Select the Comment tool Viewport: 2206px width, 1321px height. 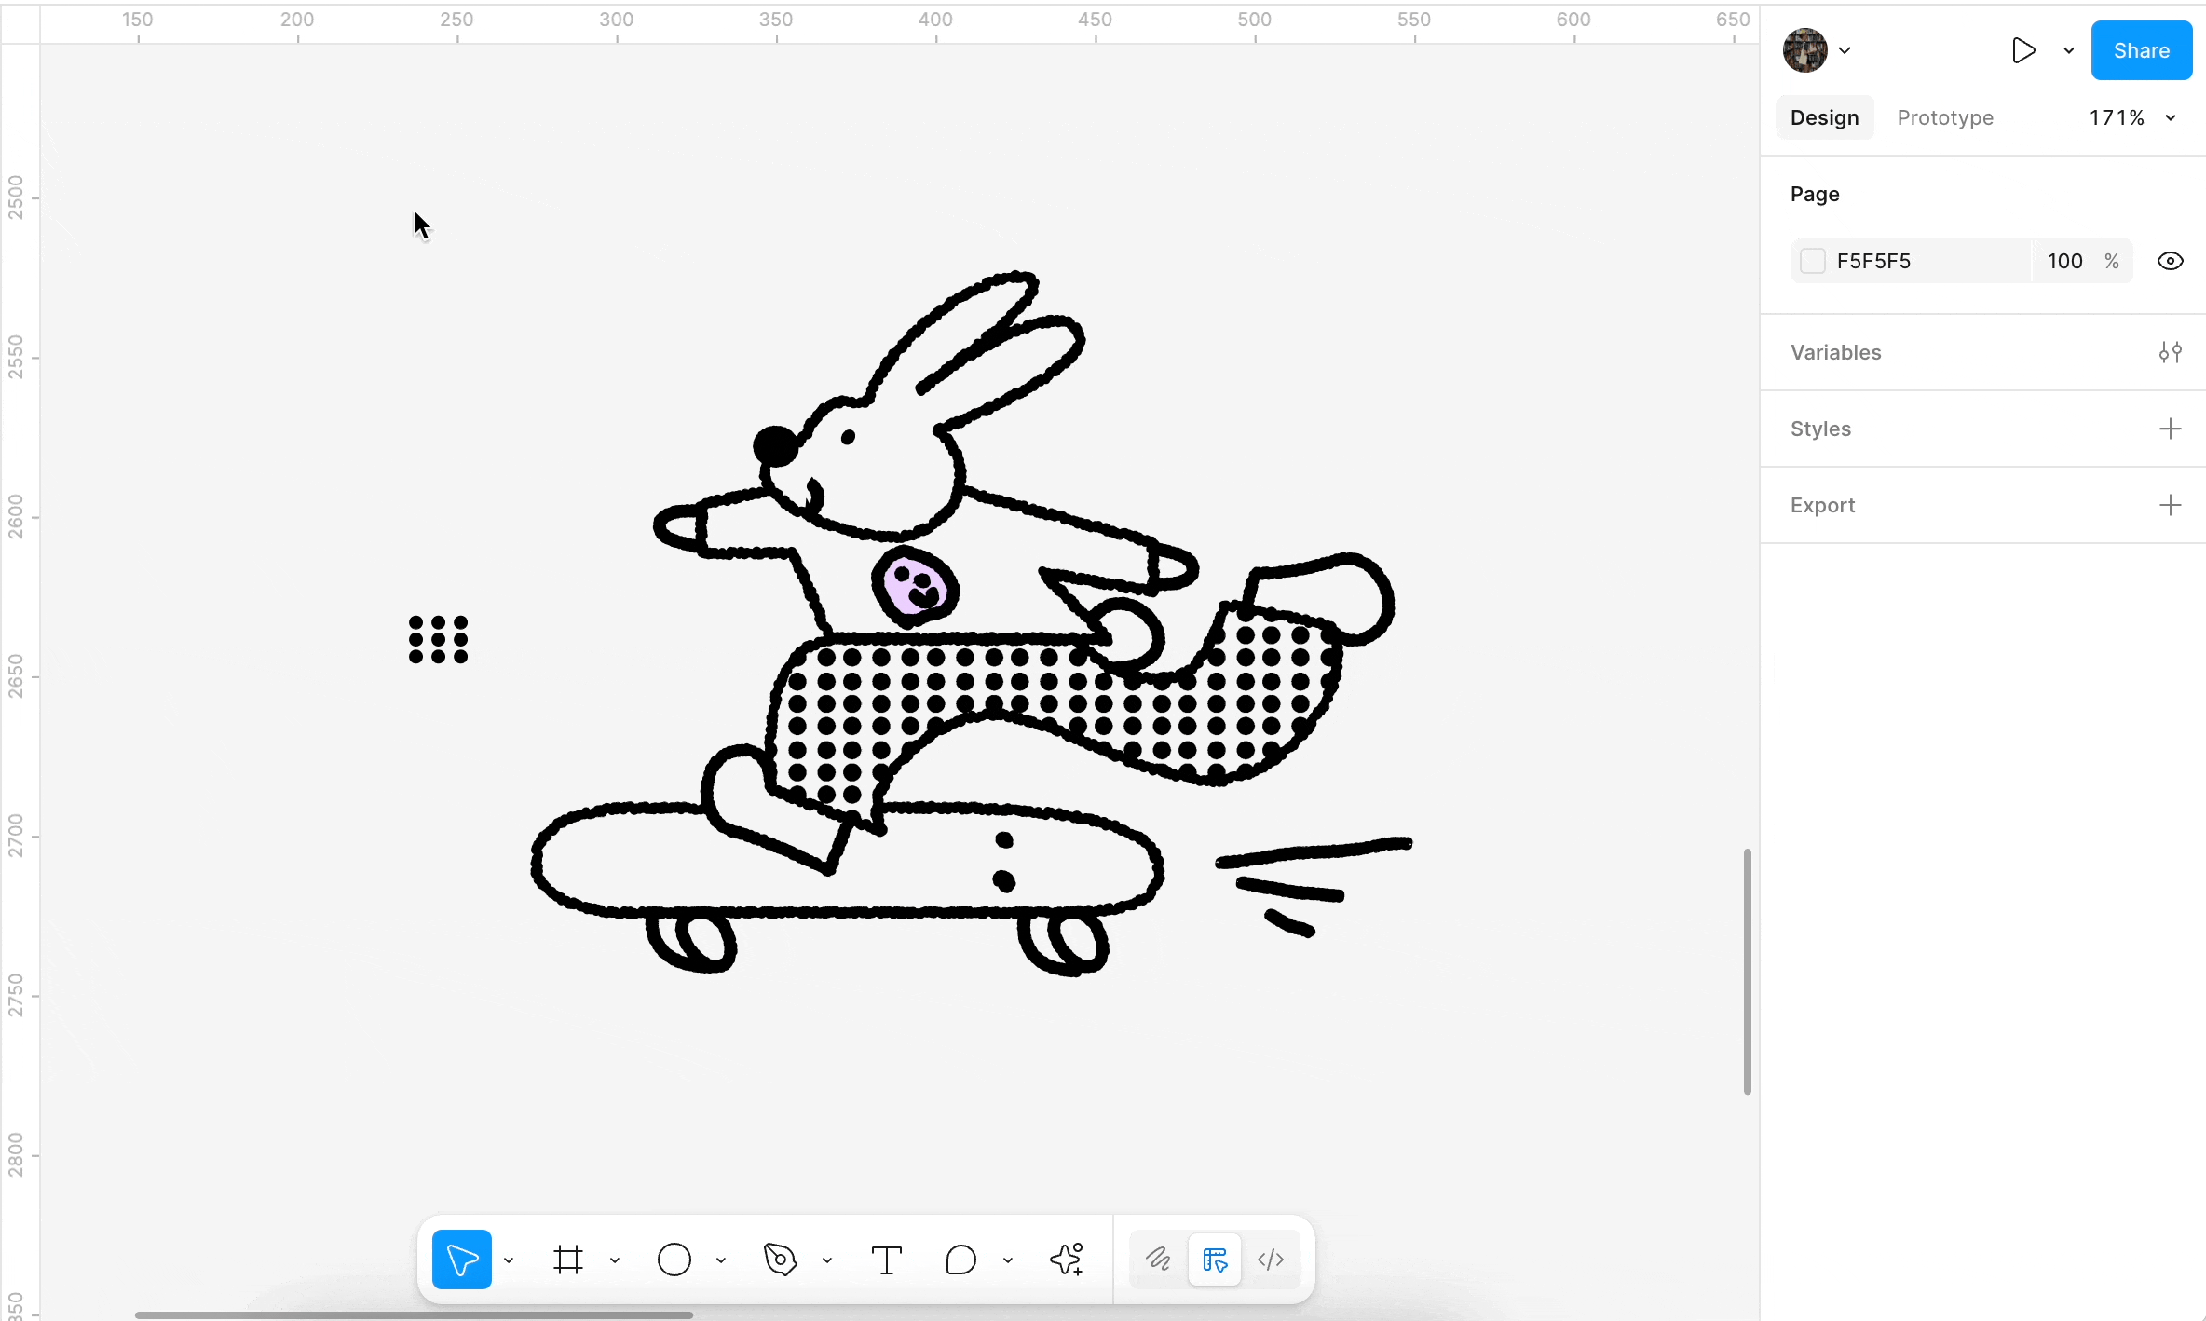point(960,1260)
